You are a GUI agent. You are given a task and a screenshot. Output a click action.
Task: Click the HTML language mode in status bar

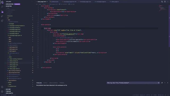155,95
